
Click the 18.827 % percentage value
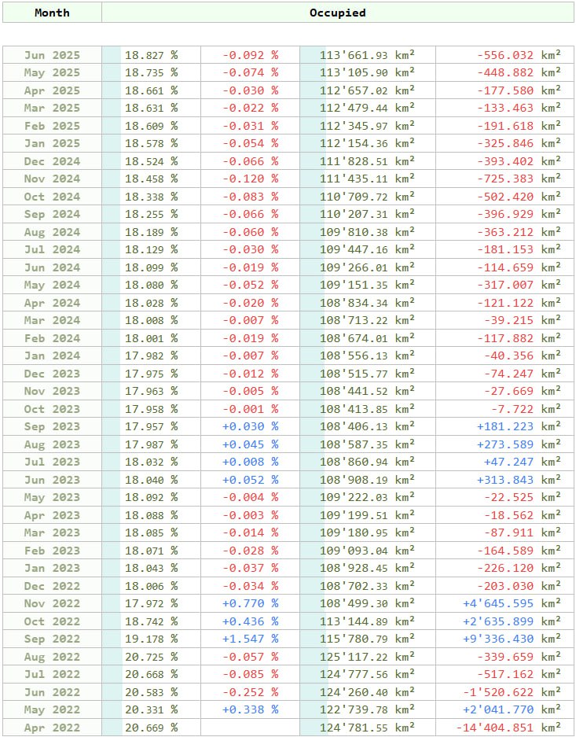pos(151,55)
